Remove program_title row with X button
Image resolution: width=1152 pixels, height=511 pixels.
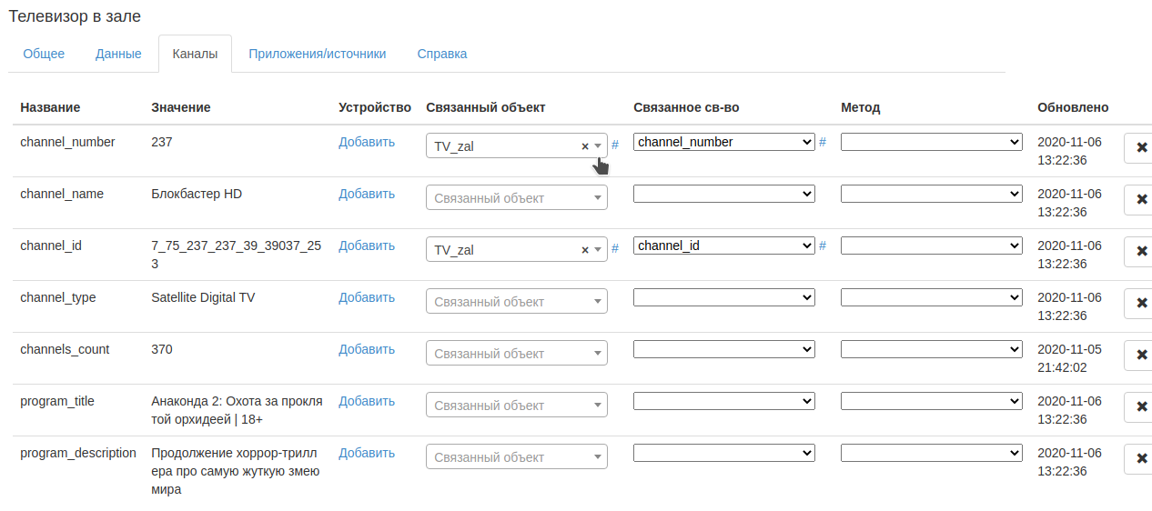tap(1141, 407)
